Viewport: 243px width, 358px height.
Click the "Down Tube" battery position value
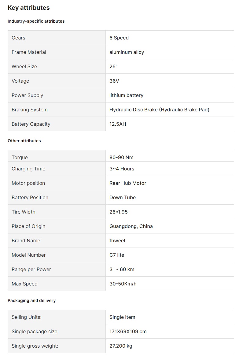[122, 198]
